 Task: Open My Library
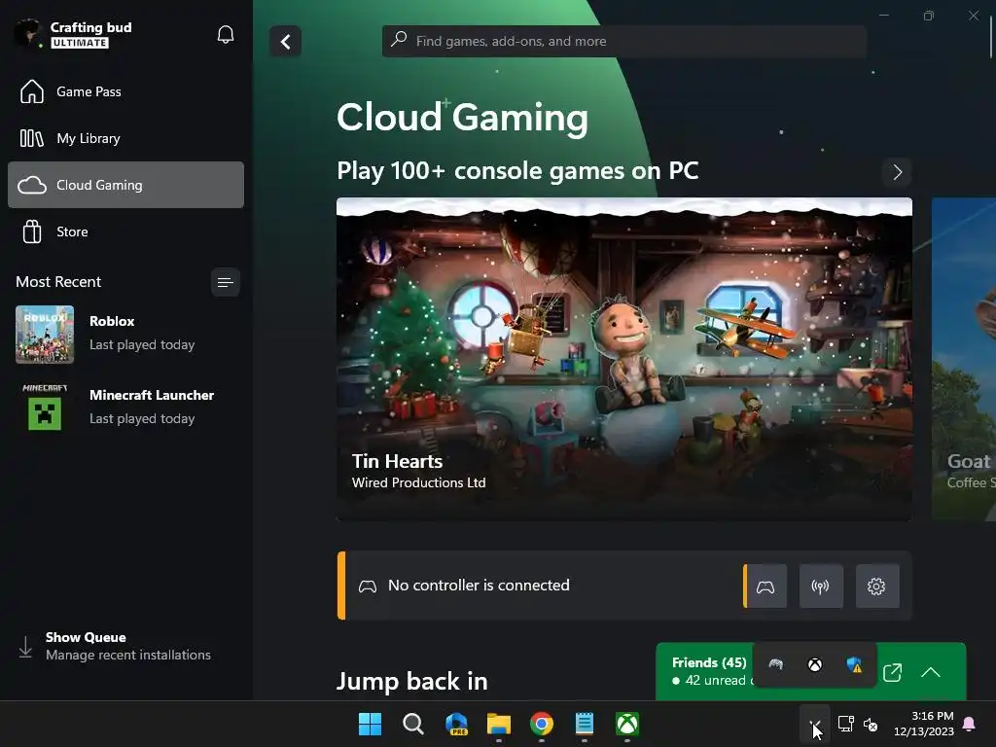pos(125,138)
